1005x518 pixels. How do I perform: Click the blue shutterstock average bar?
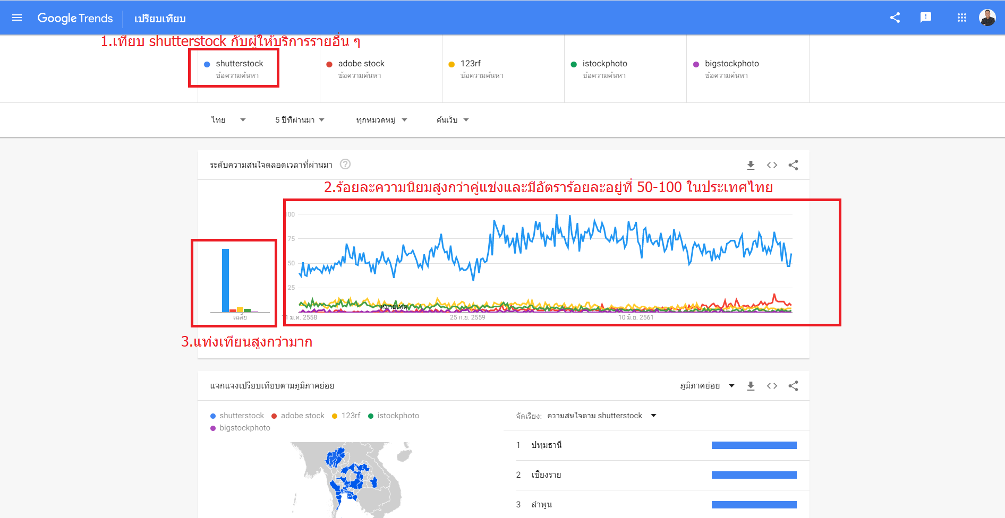(x=226, y=280)
